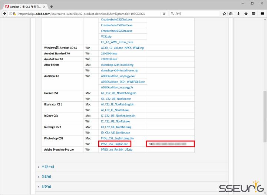Reload the page with the refresh icon
Screen dimensions: 267x195
(x=164, y=14)
